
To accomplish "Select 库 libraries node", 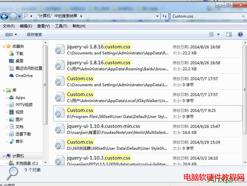I will coord(11,90).
